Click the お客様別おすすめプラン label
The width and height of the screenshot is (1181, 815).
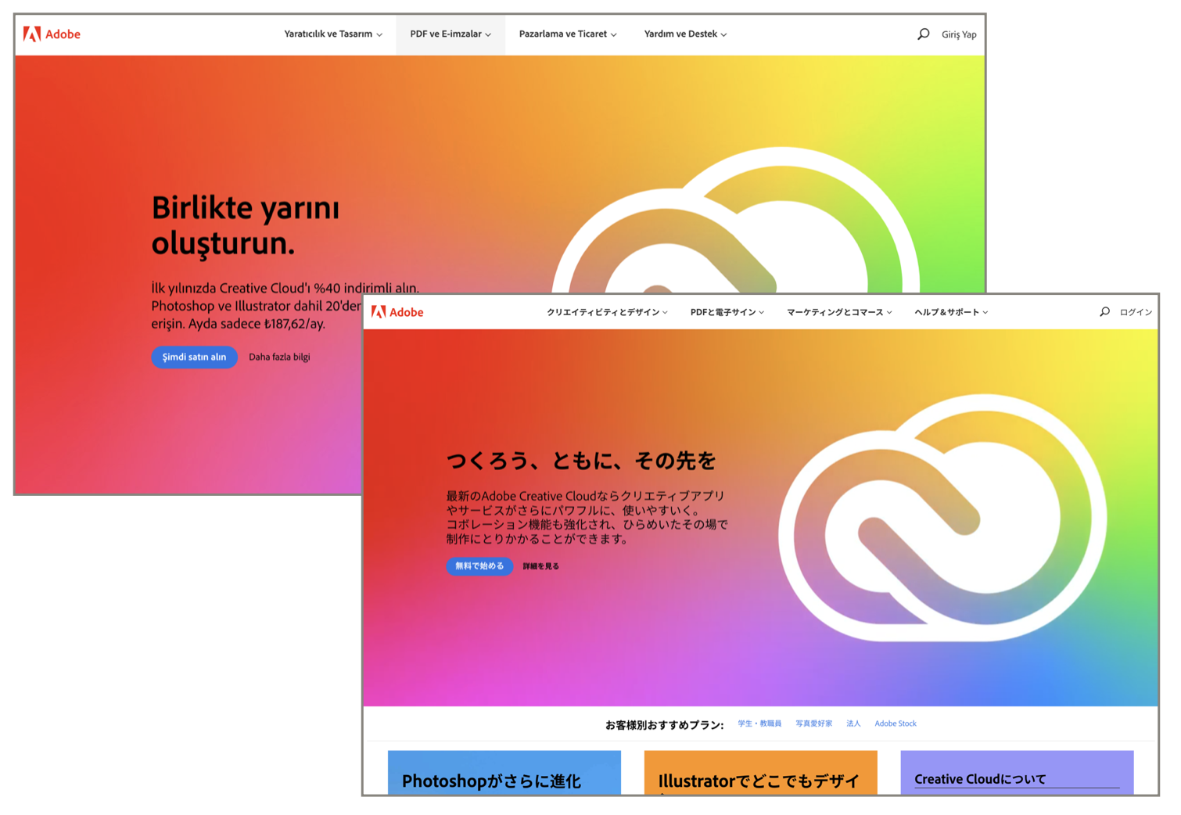point(664,725)
